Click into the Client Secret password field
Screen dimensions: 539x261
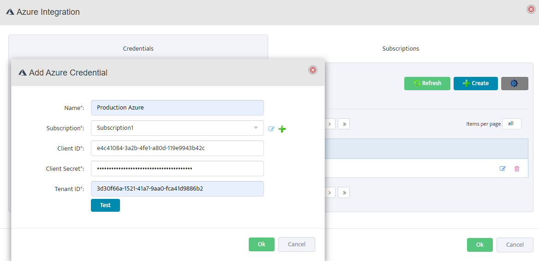(177, 168)
